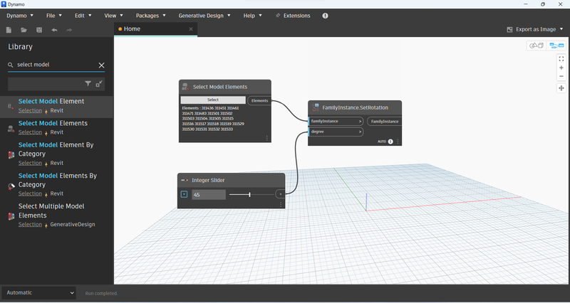
Task: Click Select Multiple Model Elements library icon
Action: point(11,216)
